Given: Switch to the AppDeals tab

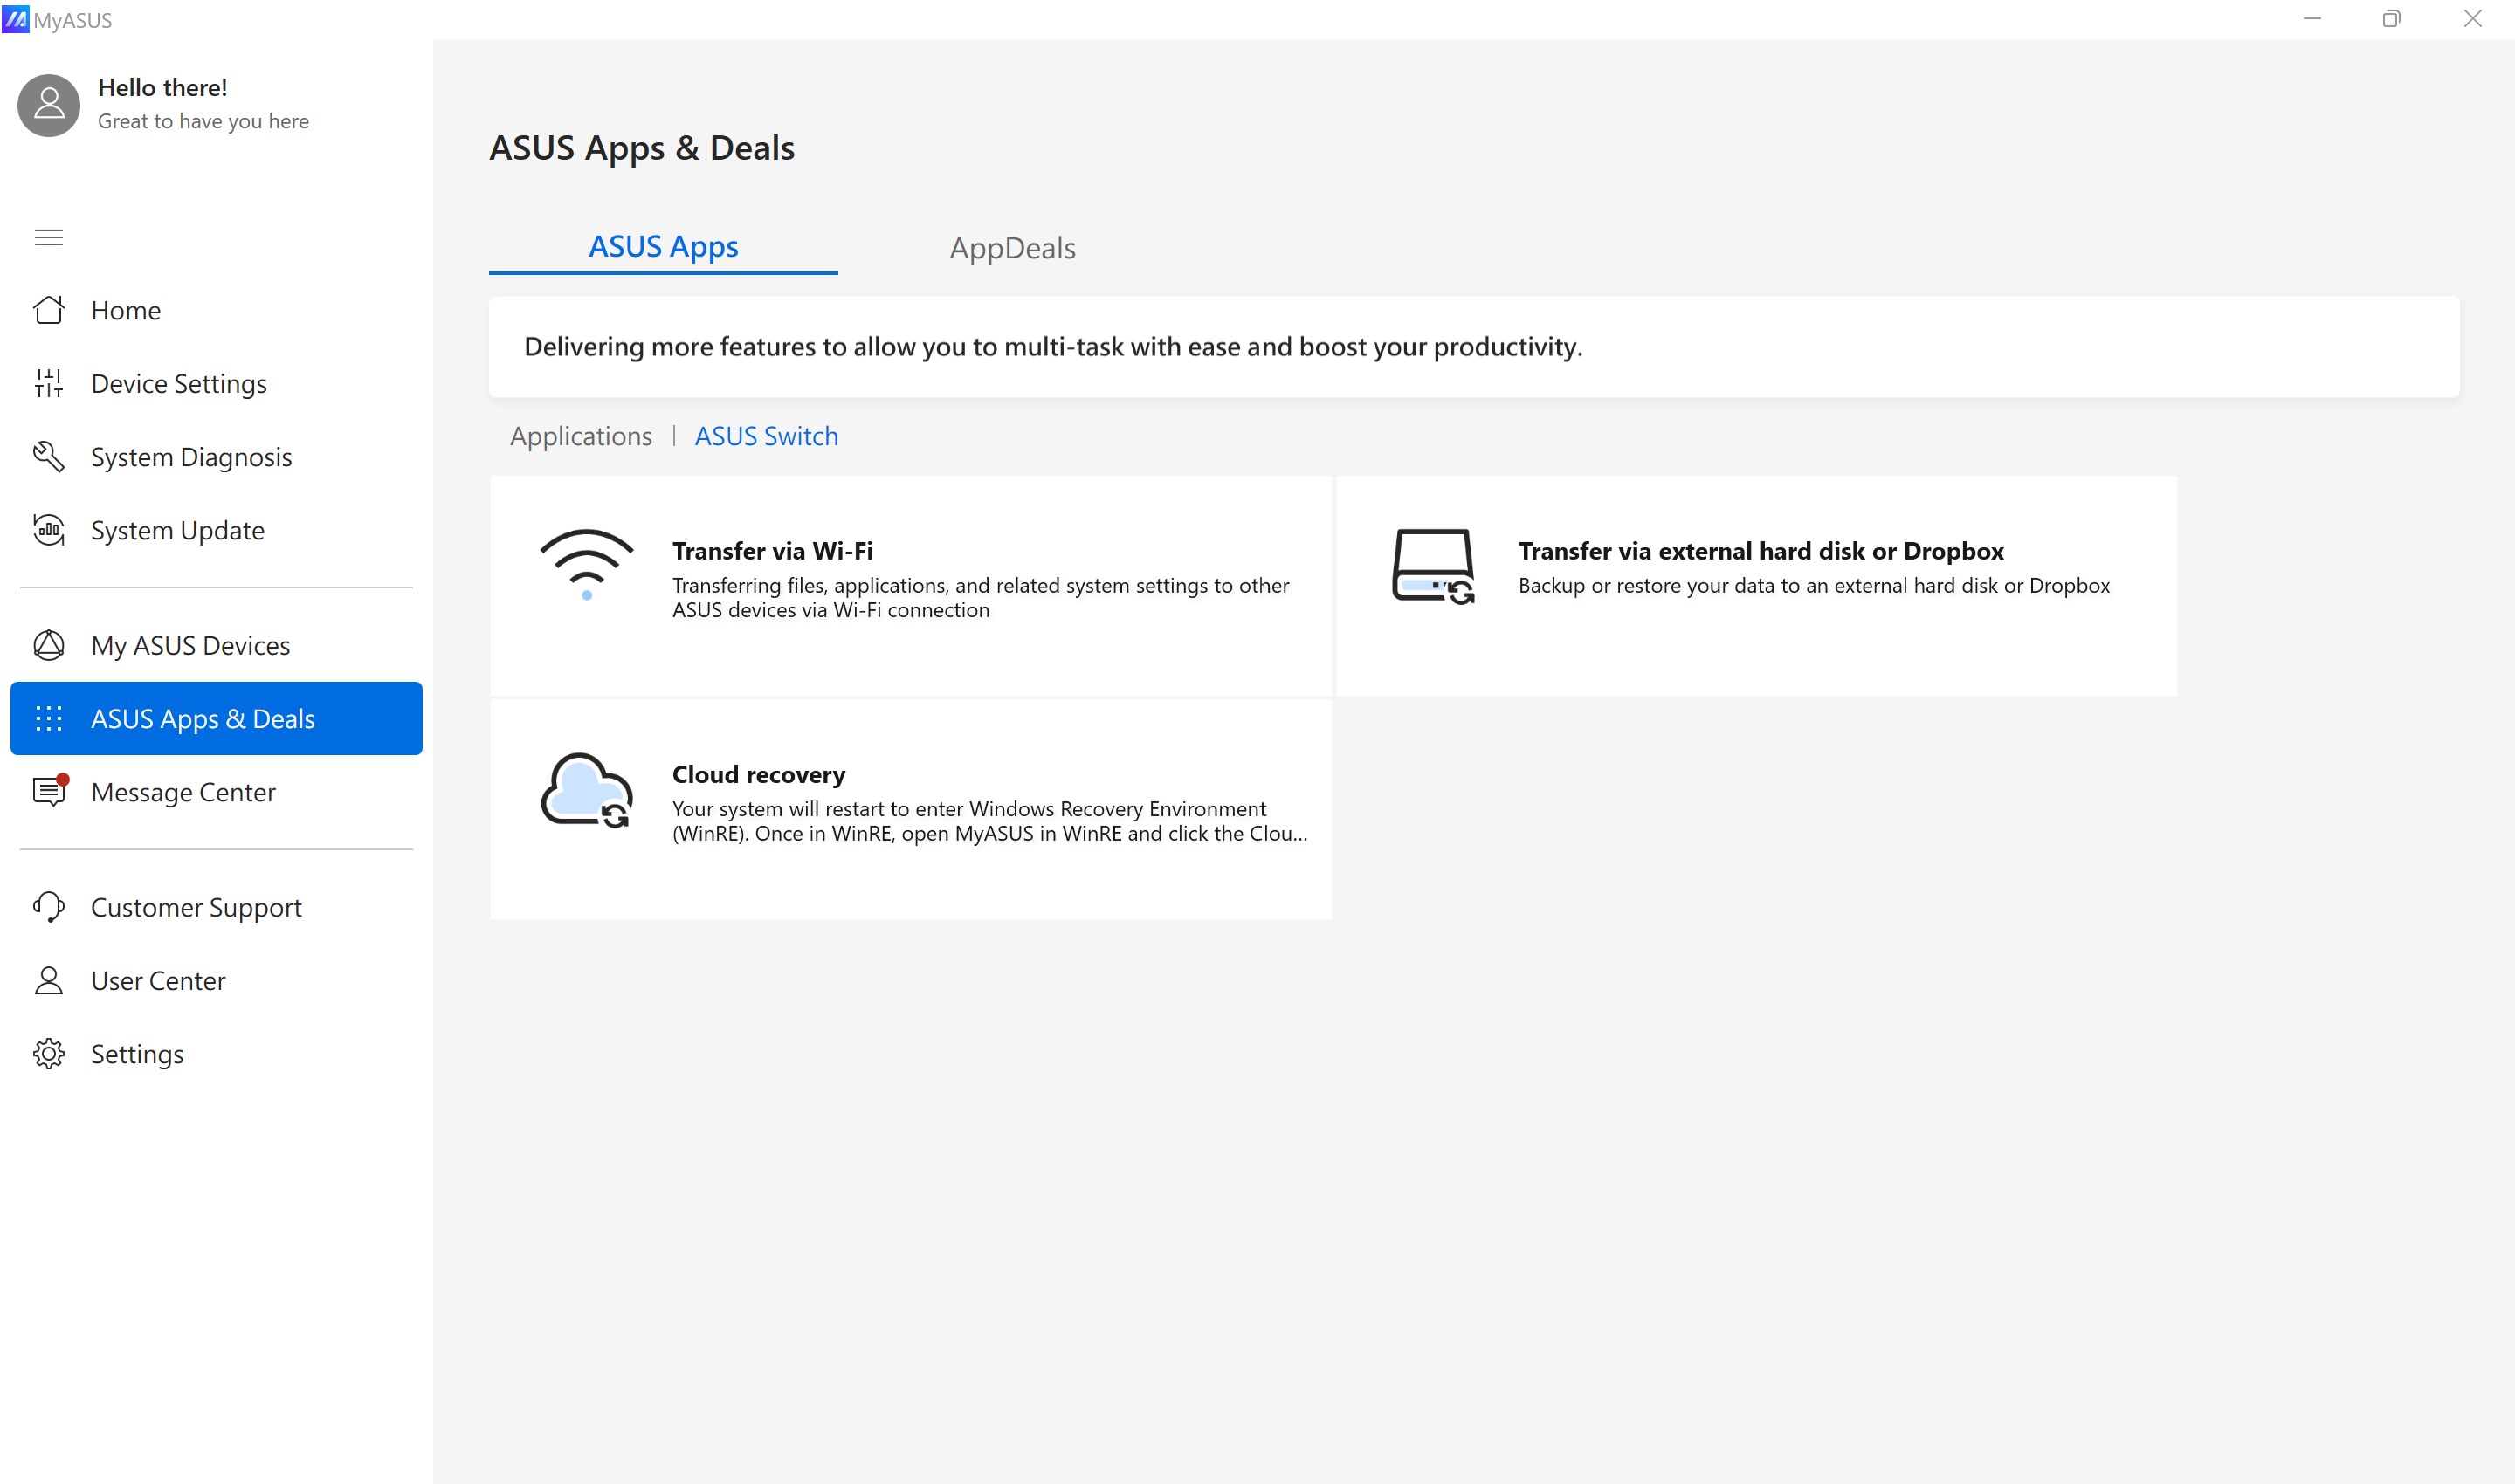Looking at the screenshot, I should point(1011,247).
